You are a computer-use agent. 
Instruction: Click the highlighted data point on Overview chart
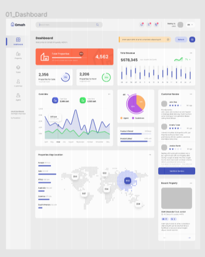[58, 125]
